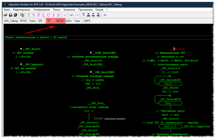Select the Vertex V element tool
Viewport: 217px width, 140px height.
(34, 15)
